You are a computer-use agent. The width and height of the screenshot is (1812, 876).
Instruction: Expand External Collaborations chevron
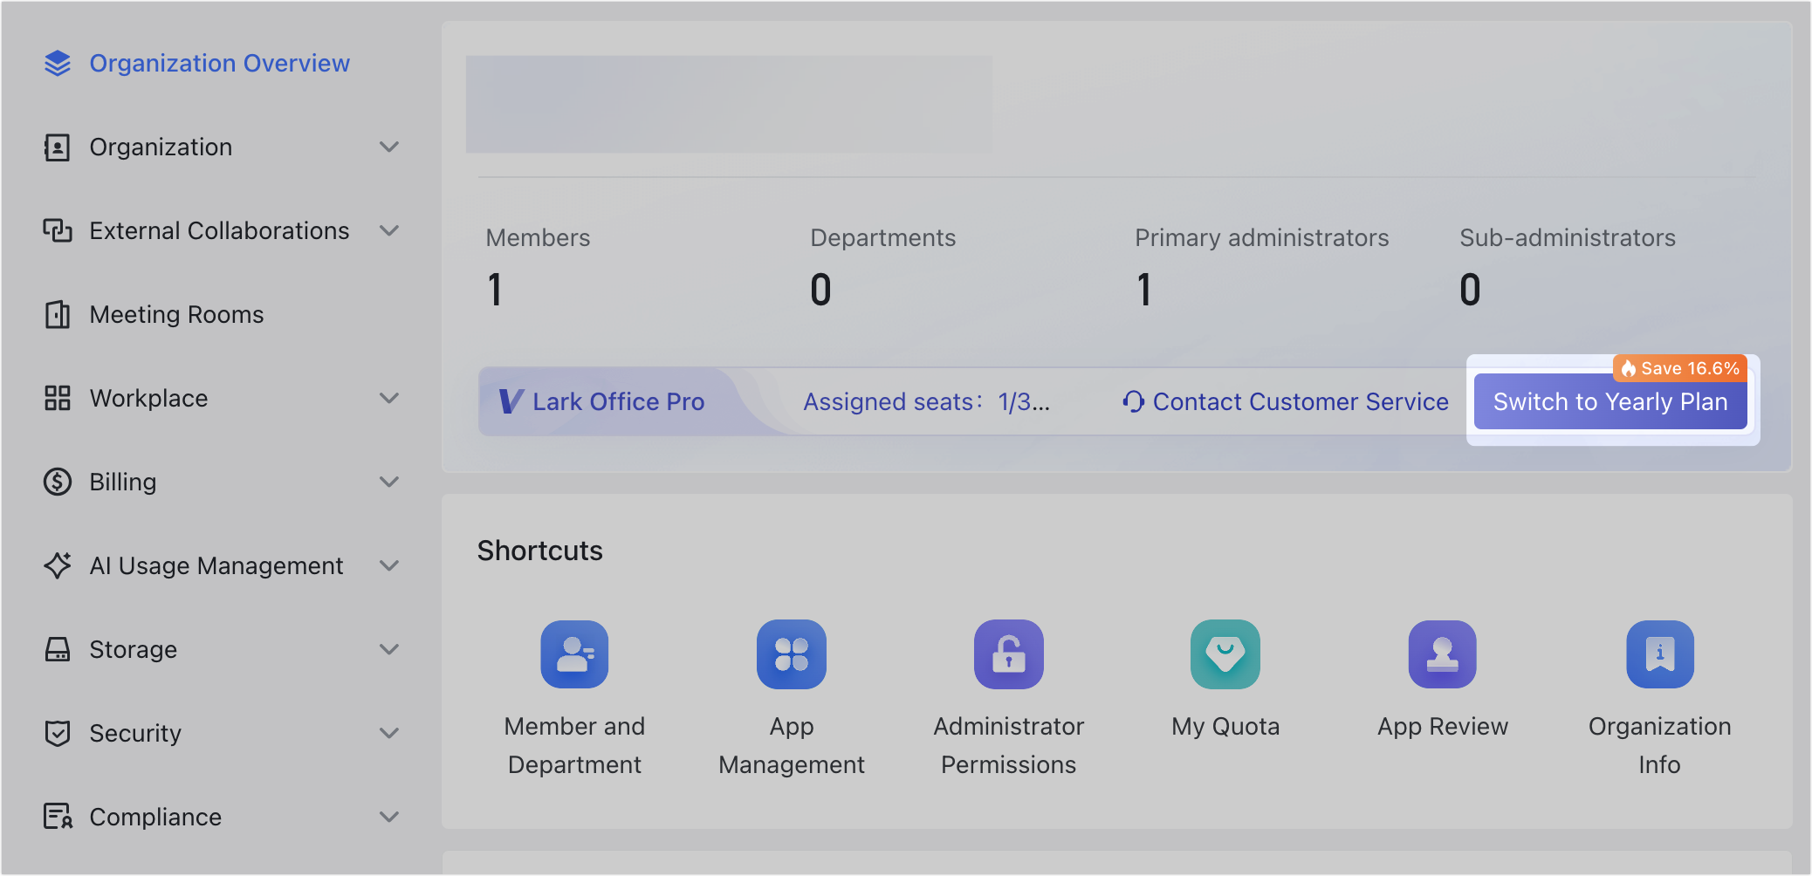click(388, 230)
